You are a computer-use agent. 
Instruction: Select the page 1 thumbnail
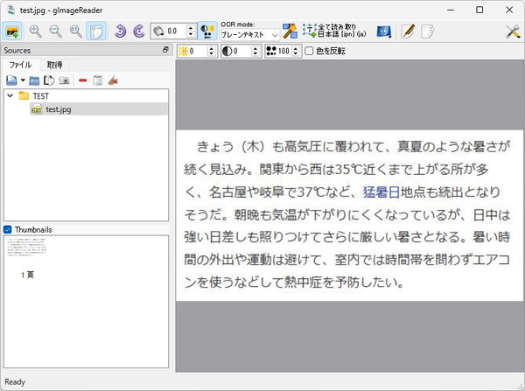tap(27, 258)
